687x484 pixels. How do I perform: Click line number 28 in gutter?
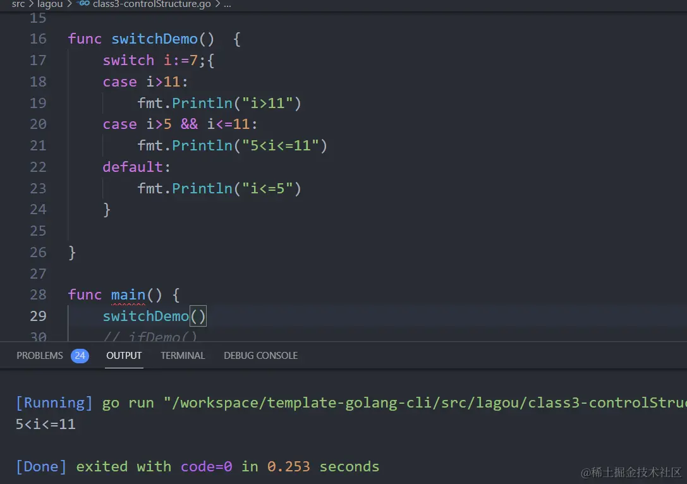click(x=38, y=295)
